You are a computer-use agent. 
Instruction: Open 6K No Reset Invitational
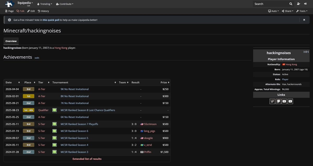coord(75,117)
